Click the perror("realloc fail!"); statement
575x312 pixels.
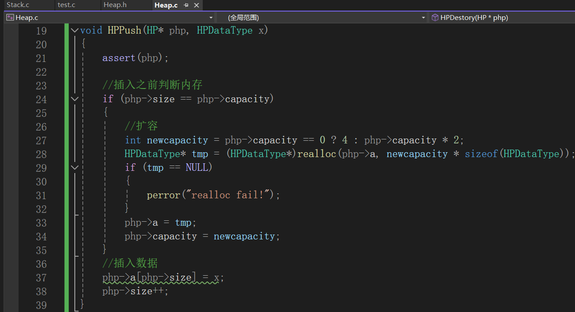(x=213, y=195)
